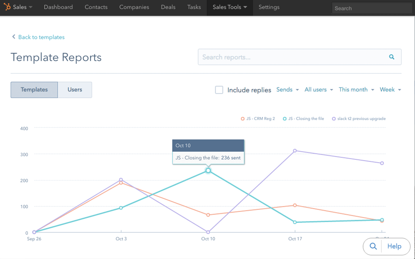Select the Templates tab

pyautogui.click(x=34, y=89)
